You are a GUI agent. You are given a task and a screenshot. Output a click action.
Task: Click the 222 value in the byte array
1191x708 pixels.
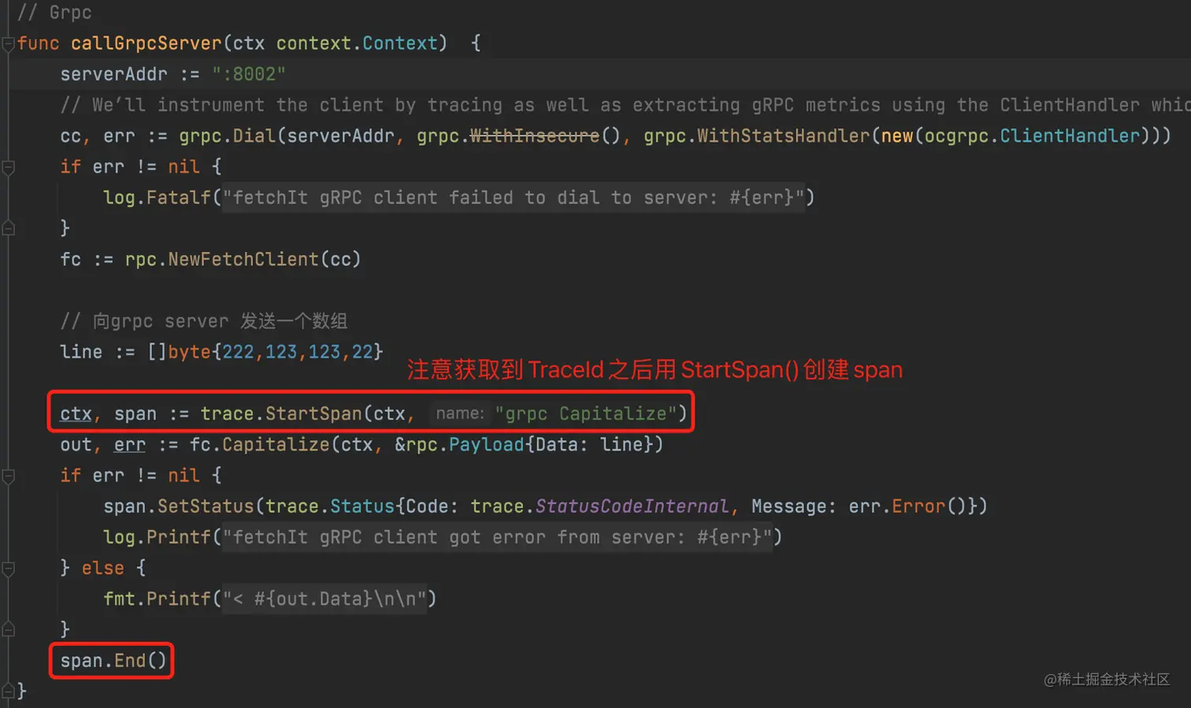coord(239,351)
